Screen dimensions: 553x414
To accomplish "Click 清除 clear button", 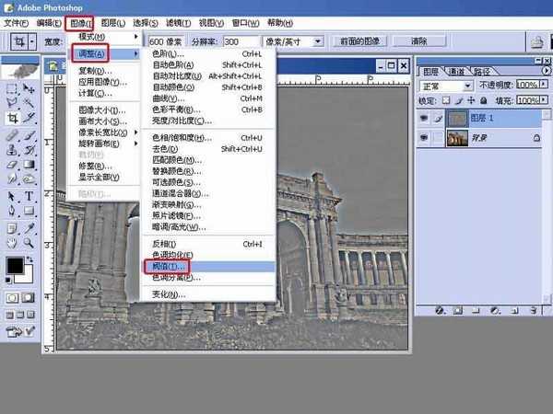I will (419, 41).
